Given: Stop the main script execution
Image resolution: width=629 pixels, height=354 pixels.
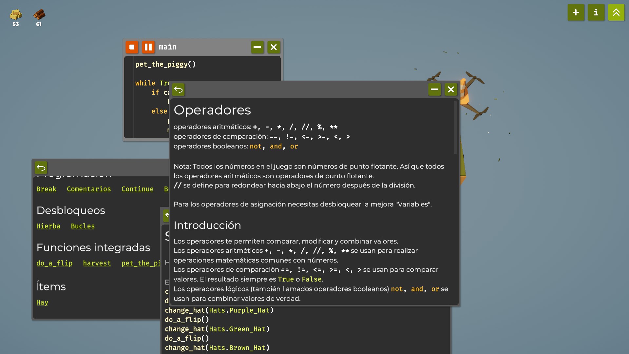Looking at the screenshot, I should pos(132,47).
